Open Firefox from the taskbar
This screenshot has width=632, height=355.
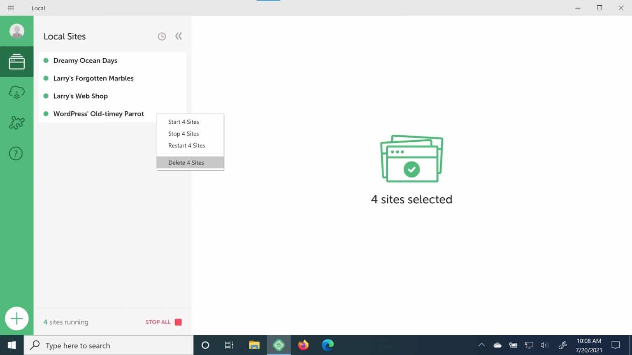[303, 345]
